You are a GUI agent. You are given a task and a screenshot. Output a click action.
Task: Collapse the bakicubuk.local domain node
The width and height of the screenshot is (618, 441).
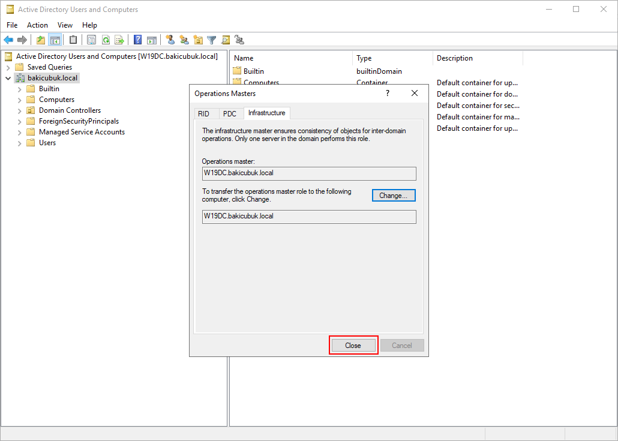(8, 78)
